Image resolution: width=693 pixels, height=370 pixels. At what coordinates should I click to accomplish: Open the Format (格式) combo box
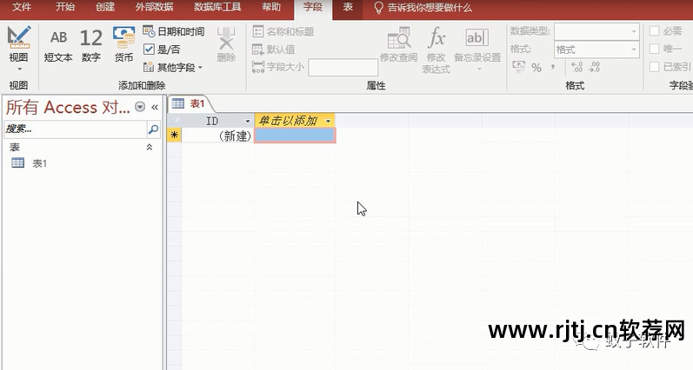596,50
